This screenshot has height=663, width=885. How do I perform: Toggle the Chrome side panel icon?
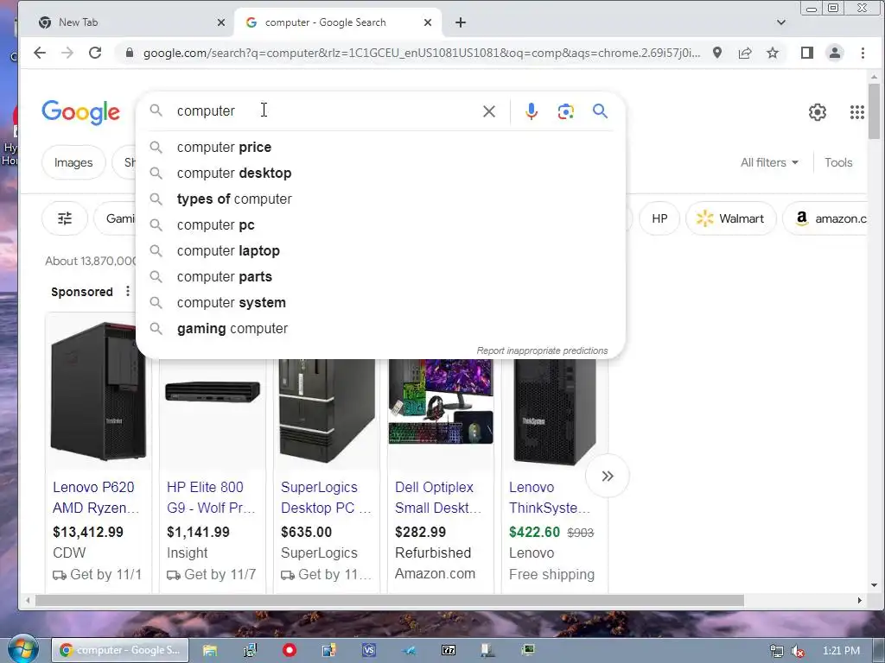point(807,53)
